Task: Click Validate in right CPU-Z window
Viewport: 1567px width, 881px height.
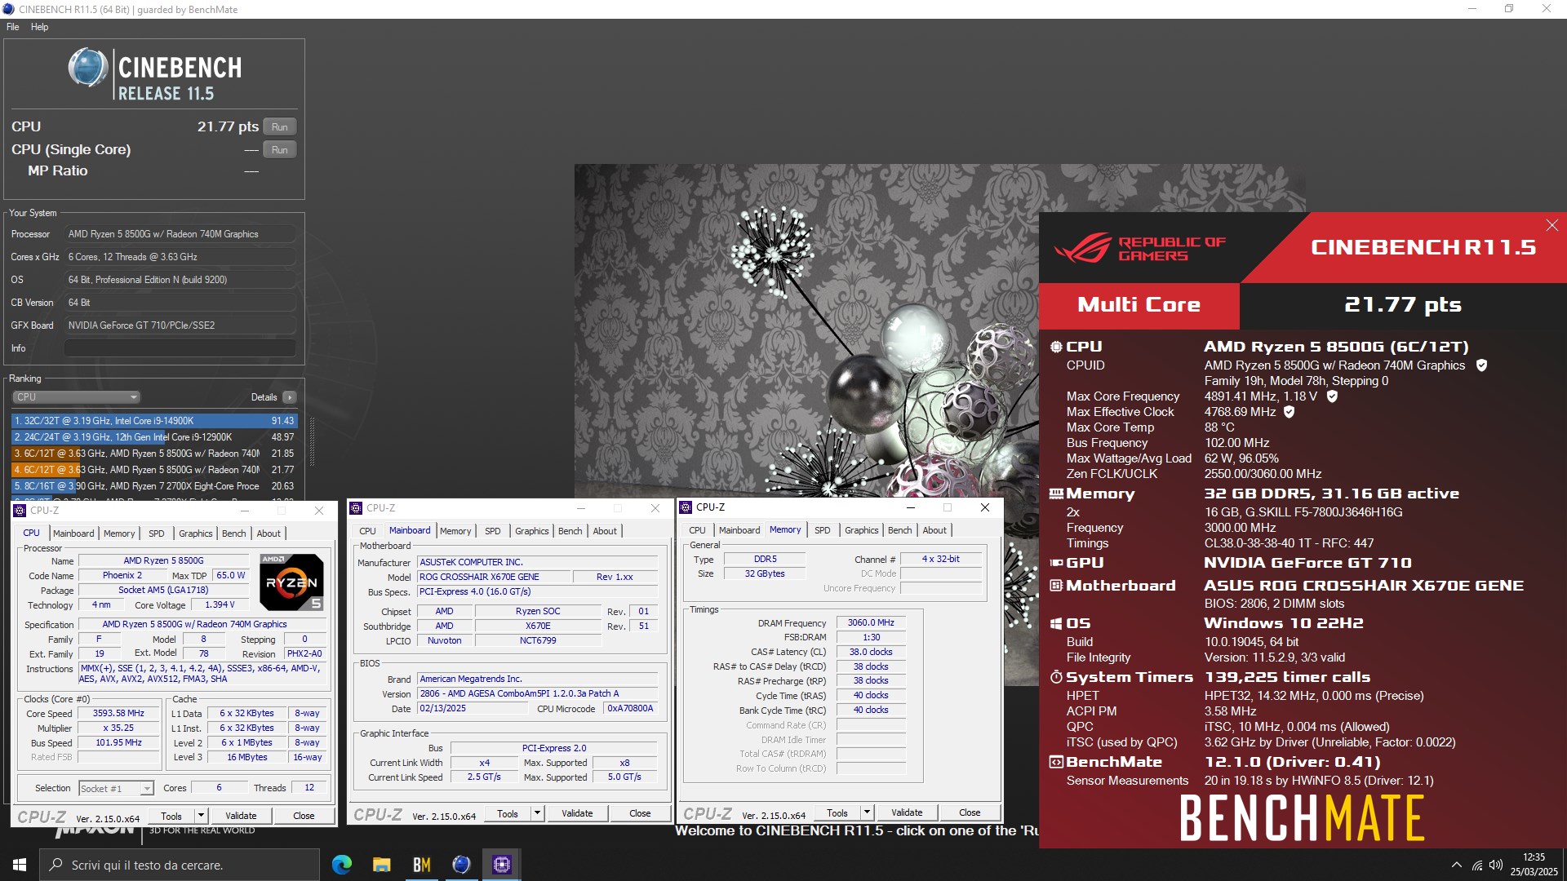Action: 907,812
